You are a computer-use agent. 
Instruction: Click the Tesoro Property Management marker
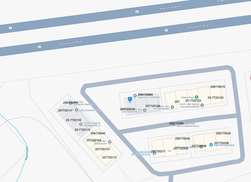click(81, 124)
